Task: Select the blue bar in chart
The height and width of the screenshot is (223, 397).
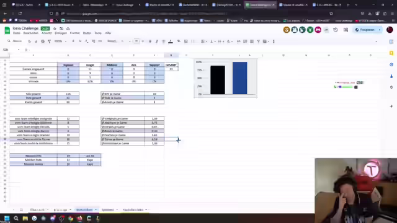Action: pos(240,78)
